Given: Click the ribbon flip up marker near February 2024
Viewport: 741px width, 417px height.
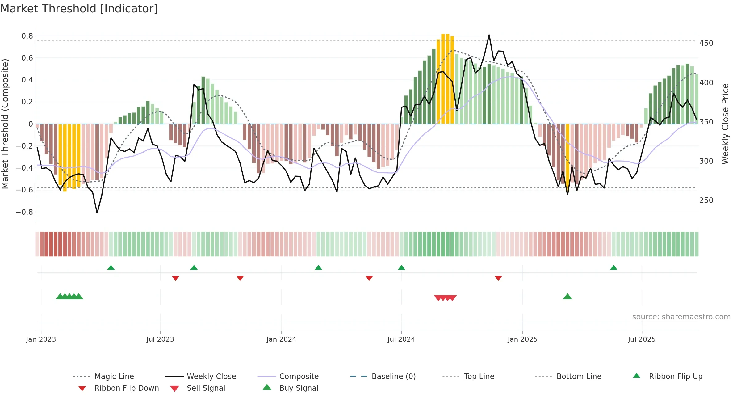Looking at the screenshot, I should [318, 267].
